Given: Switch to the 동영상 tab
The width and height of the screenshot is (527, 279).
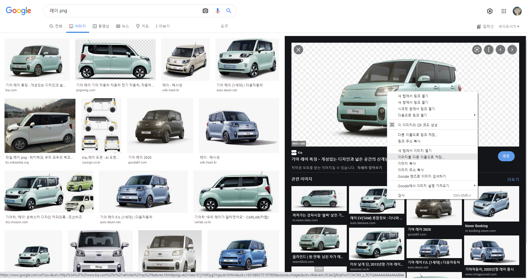Looking at the screenshot, I should tap(101, 26).
